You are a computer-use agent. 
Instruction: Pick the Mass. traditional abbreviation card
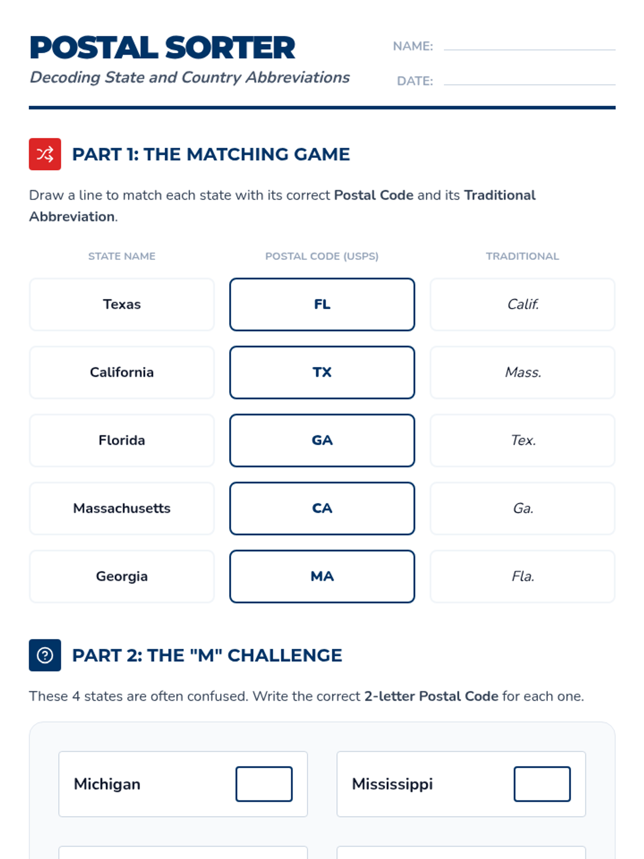[522, 373]
